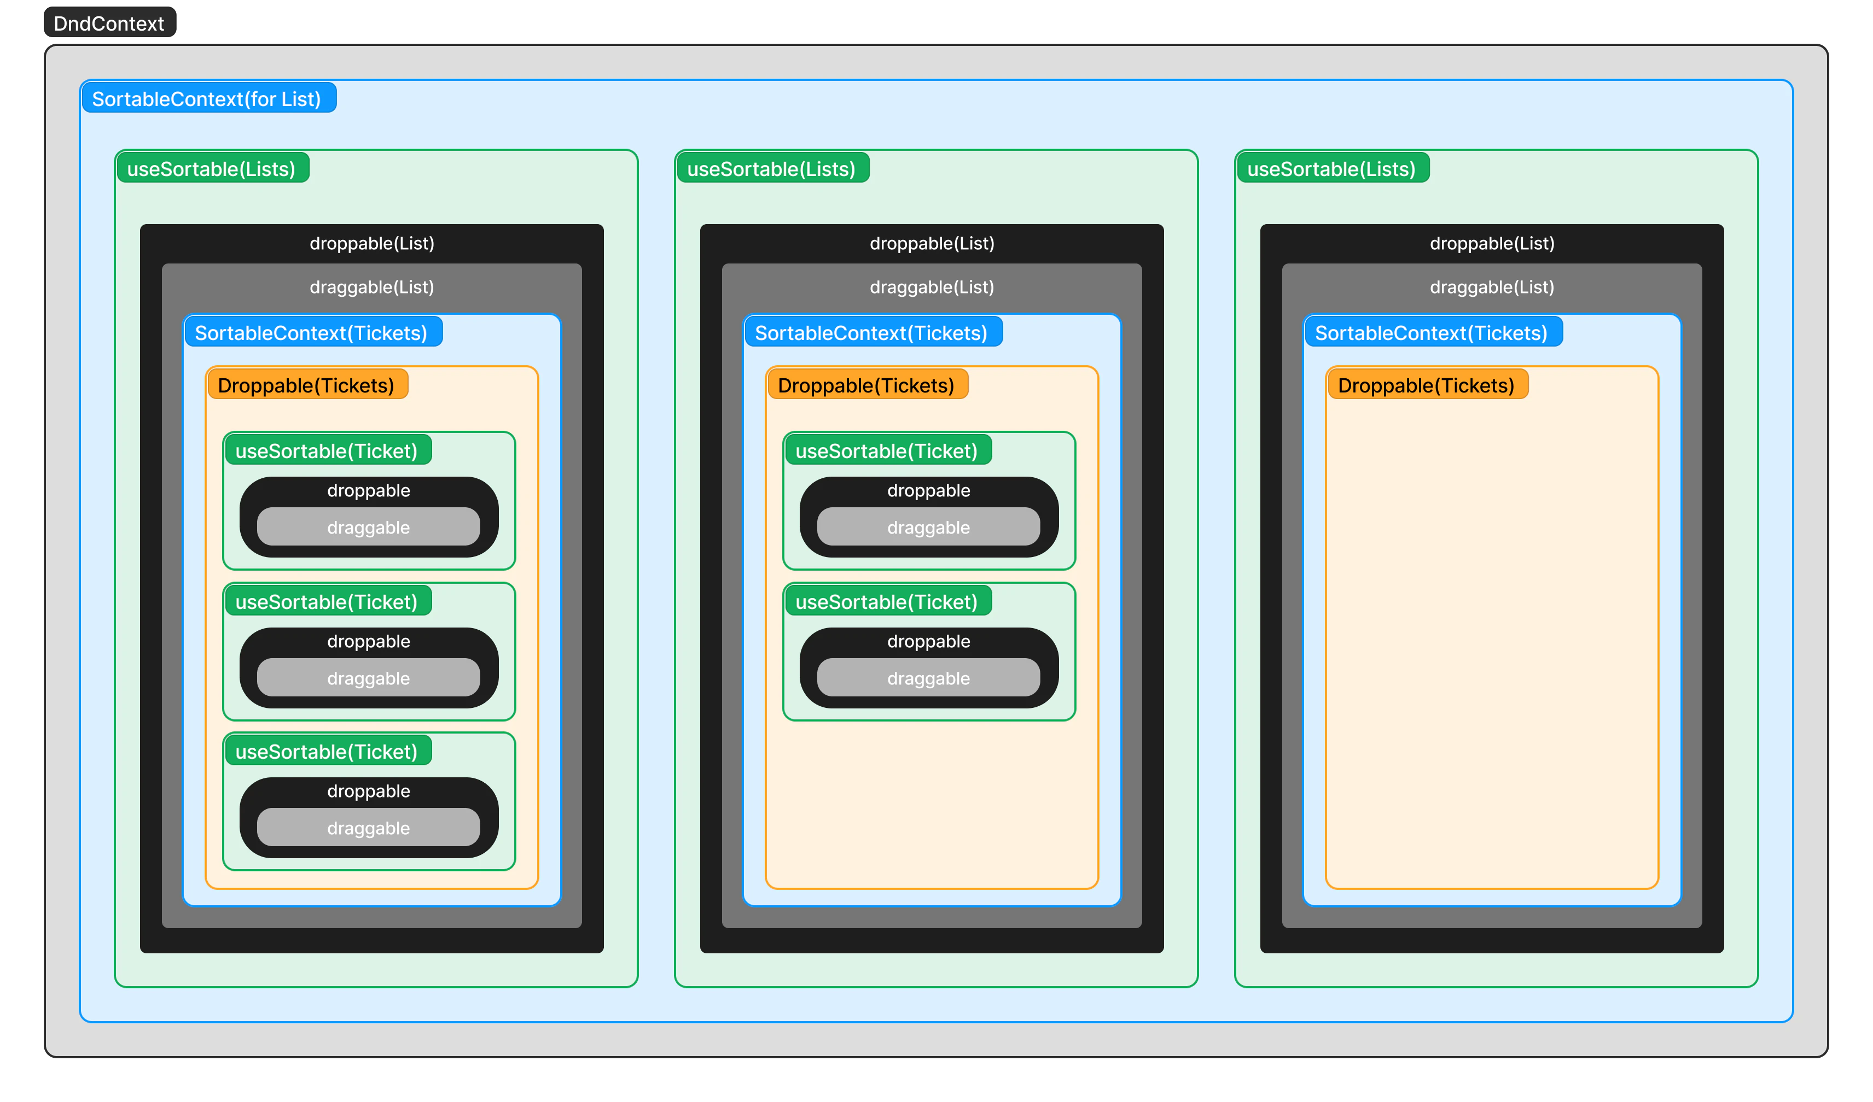This screenshot has width=1873, height=1102.
Task: Click Droppable(Tickets) orange label in middle list
Action: tap(866, 385)
